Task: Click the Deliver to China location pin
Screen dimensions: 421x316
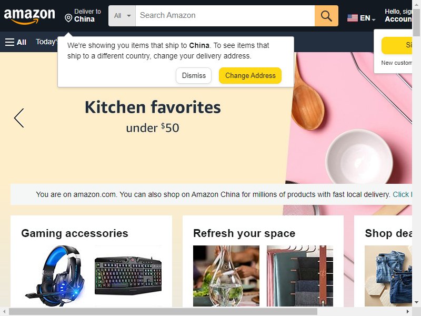Action: point(68,18)
